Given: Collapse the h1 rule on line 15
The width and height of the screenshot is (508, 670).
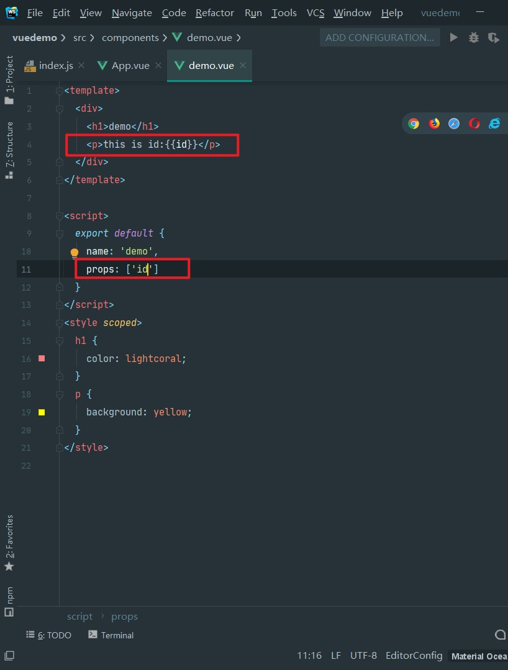Looking at the screenshot, I should [x=60, y=341].
